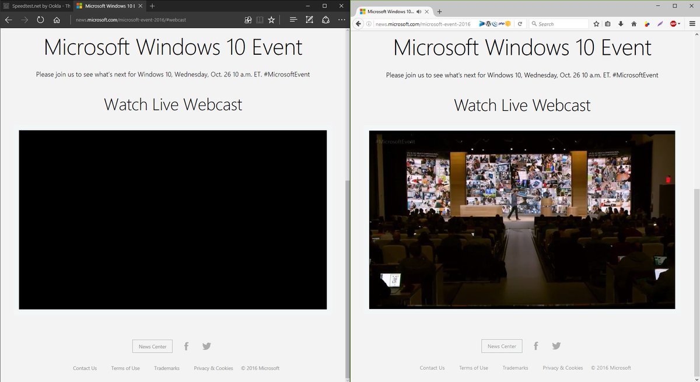Open a new tab in Edge
This screenshot has width=700, height=382.
click(152, 6)
